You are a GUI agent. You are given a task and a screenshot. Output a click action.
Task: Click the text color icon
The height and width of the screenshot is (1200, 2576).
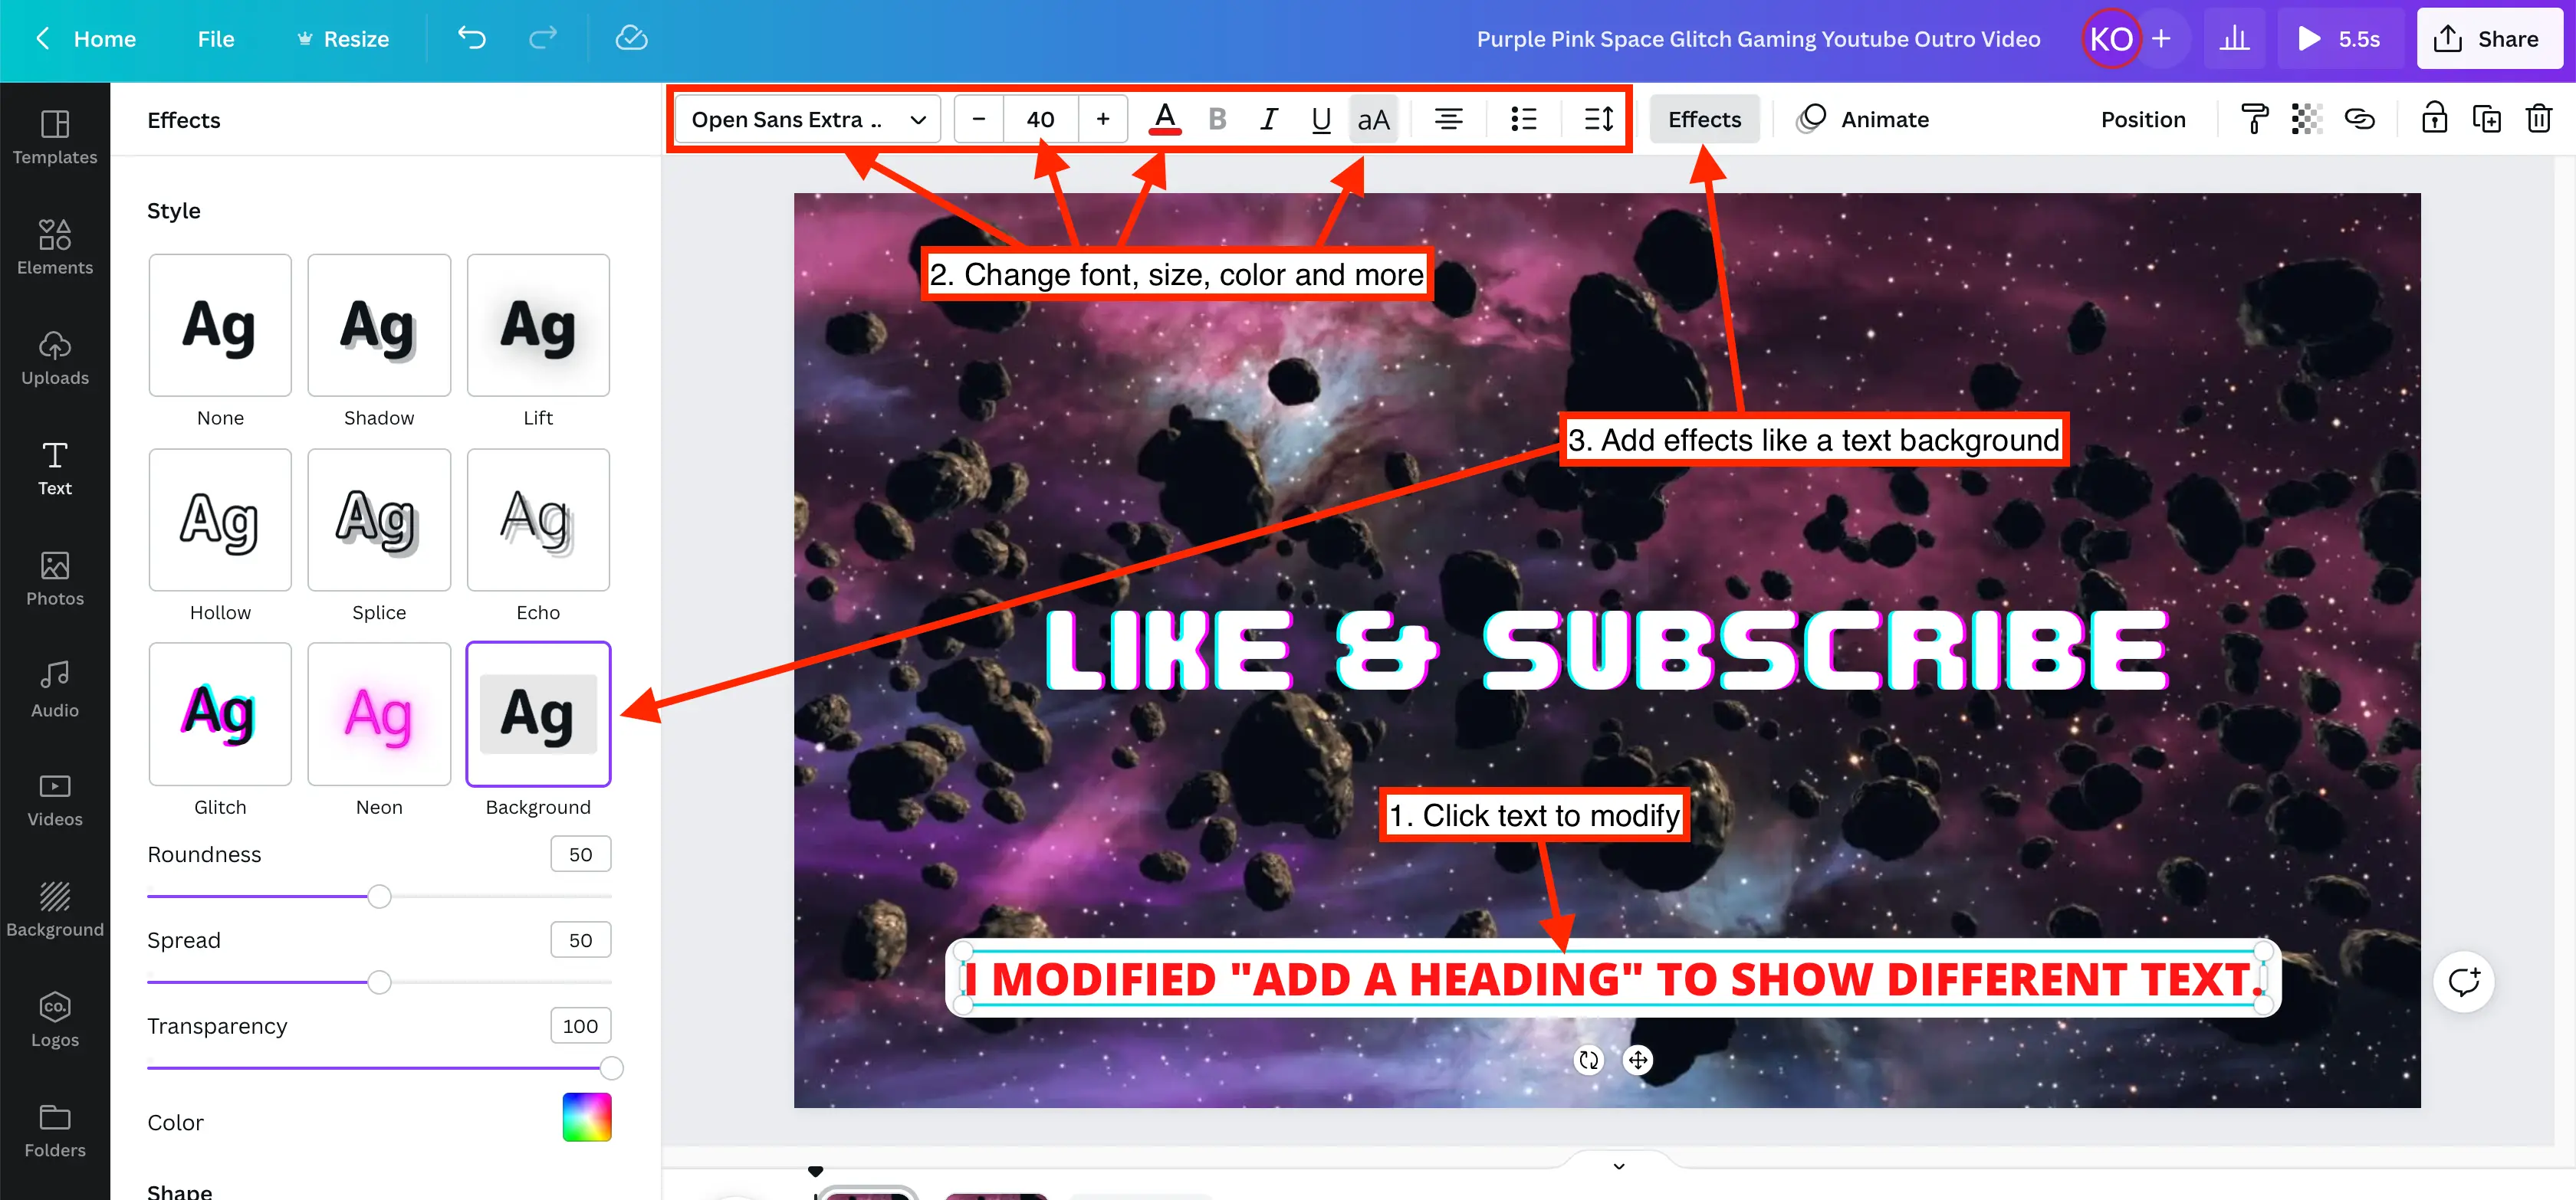click(x=1164, y=119)
